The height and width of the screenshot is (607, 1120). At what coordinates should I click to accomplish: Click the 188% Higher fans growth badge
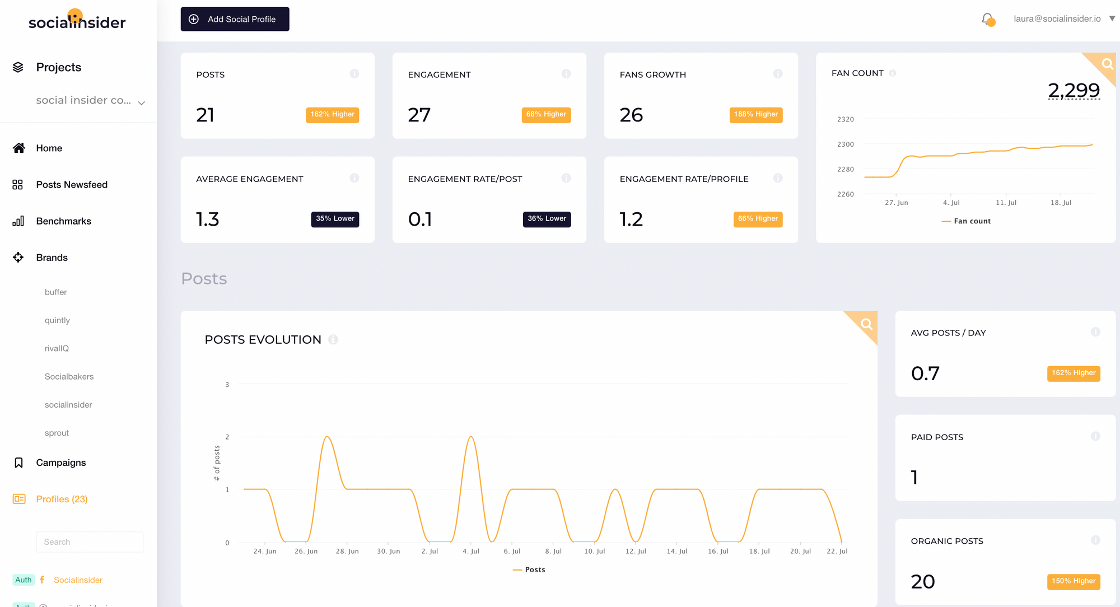(x=756, y=115)
